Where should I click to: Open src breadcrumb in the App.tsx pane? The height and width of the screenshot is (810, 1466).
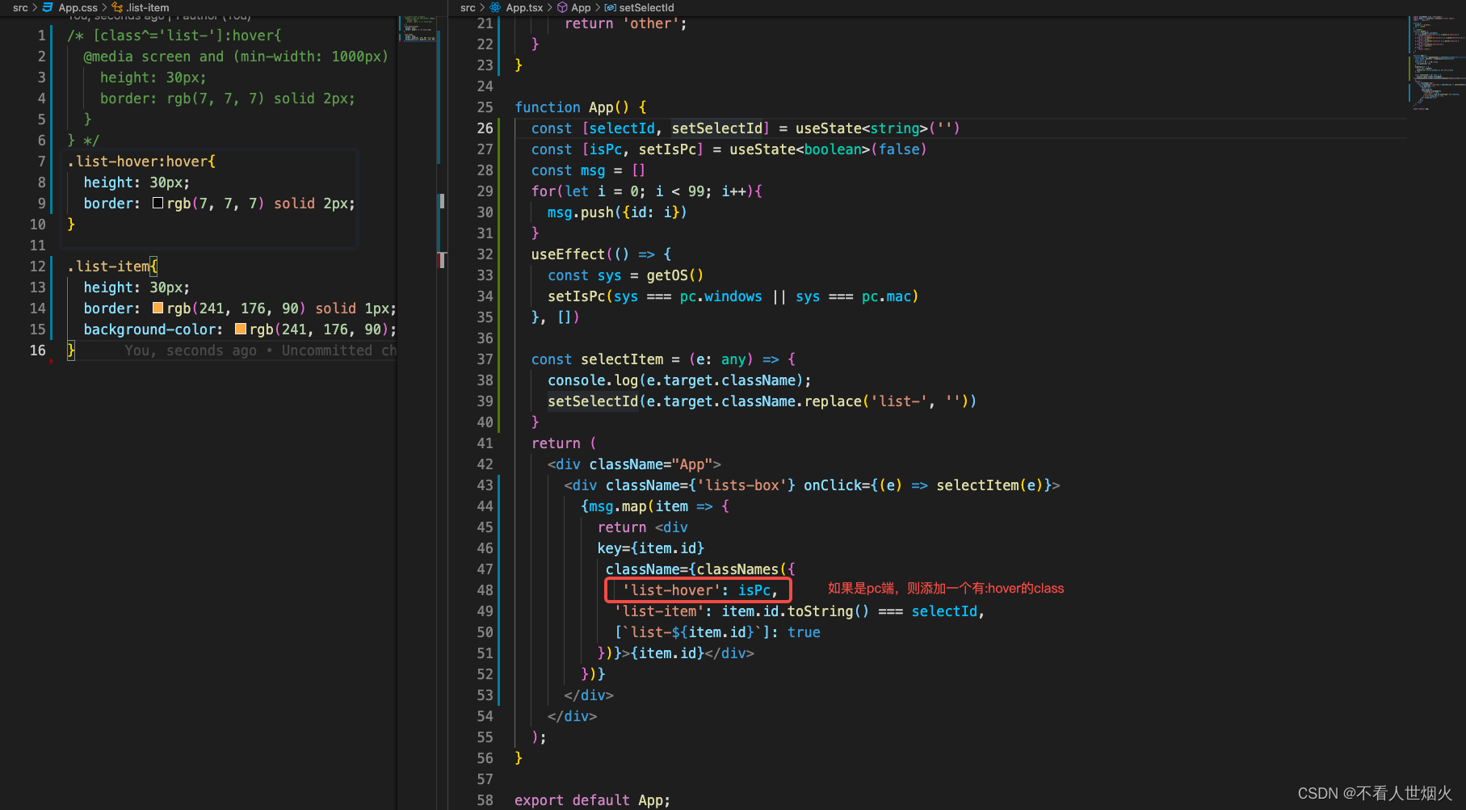pyautogui.click(x=468, y=7)
